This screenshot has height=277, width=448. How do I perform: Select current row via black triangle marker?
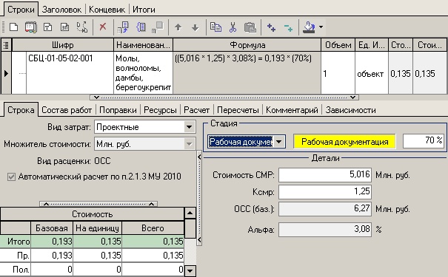coord(6,74)
